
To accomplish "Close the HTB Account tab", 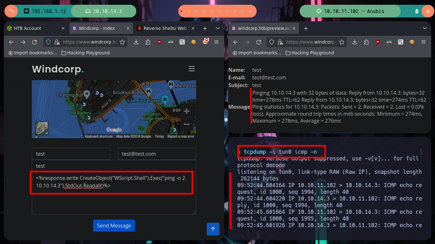I will [63, 28].
